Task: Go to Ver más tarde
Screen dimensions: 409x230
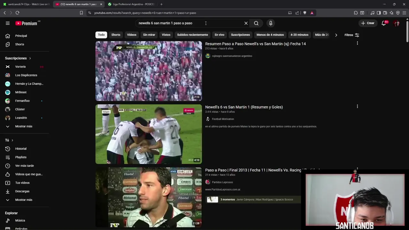Action: (x=24, y=166)
